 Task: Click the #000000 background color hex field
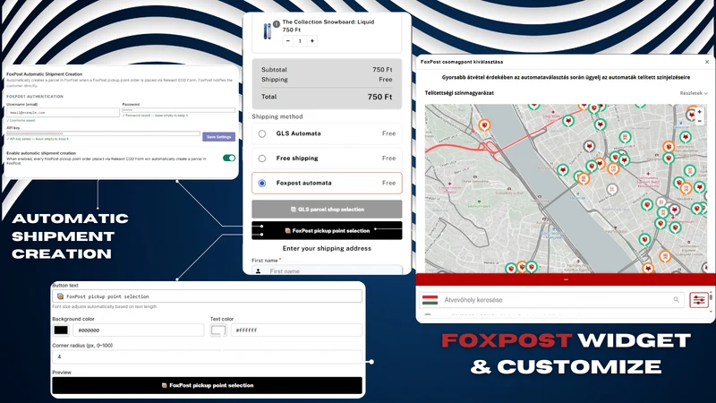[139, 330]
